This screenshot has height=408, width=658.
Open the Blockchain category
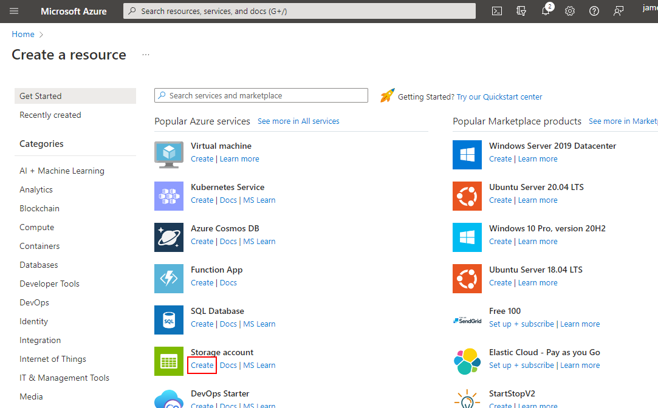coord(39,208)
